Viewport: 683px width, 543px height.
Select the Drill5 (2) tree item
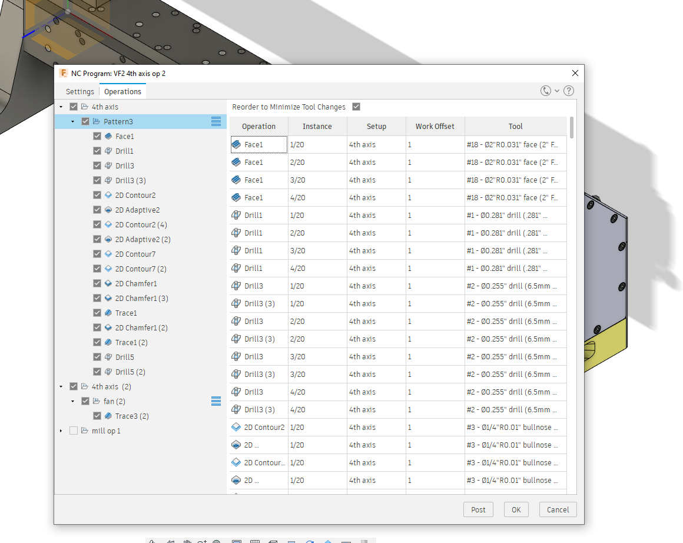[130, 372]
